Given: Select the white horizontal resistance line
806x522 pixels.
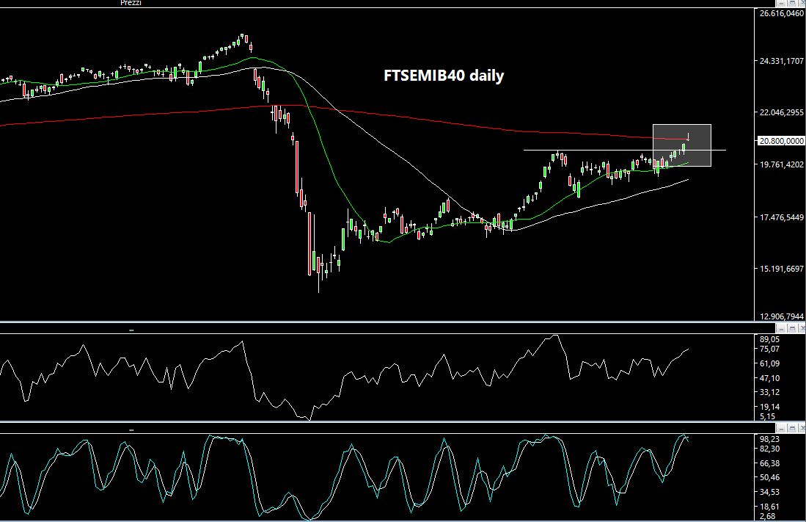Looking at the screenshot, I should coord(625,150).
